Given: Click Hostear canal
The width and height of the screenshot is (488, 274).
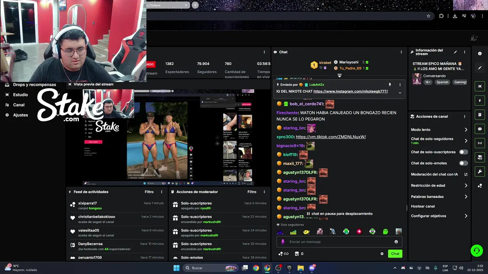Looking at the screenshot, I should 423,206.
